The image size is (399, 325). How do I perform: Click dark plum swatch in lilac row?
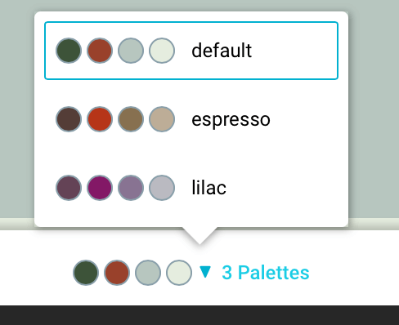pos(69,188)
